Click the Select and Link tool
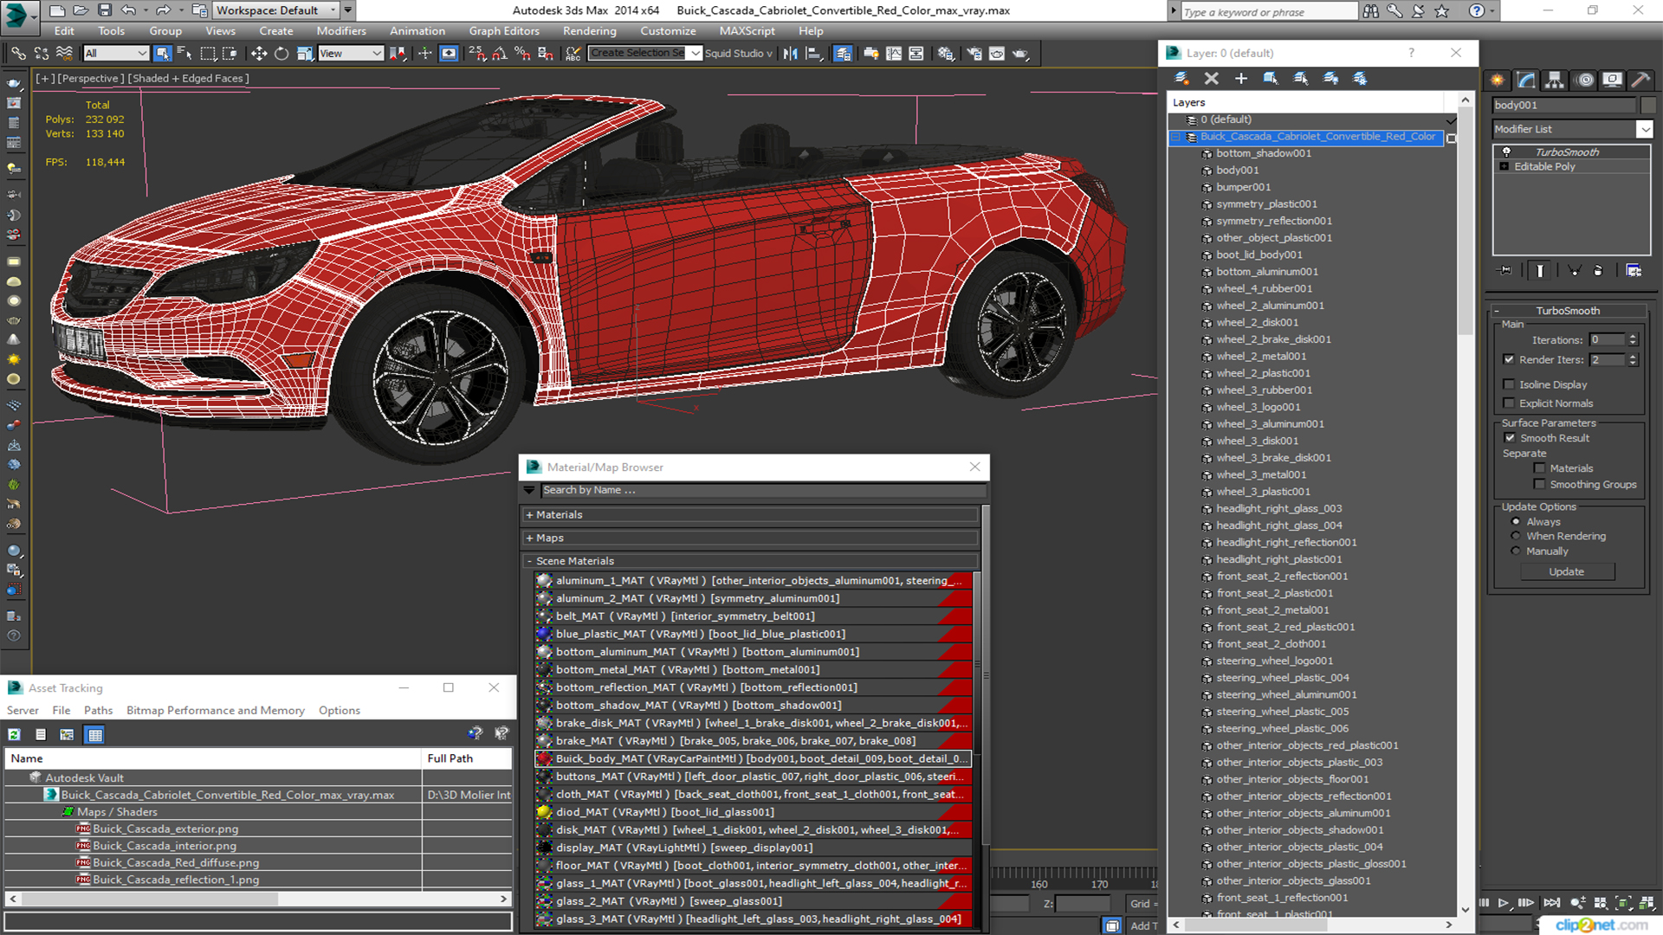This screenshot has width=1663, height=935. [x=18, y=54]
